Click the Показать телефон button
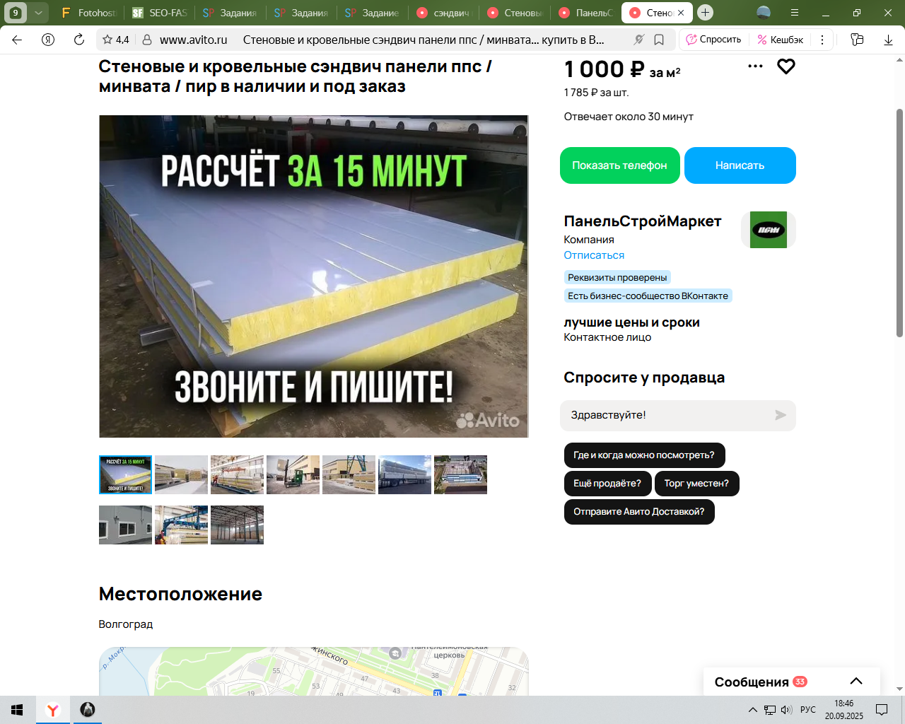 point(619,165)
